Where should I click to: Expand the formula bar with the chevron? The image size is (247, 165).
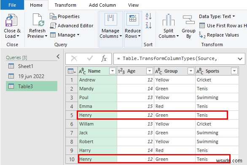pyautogui.click(x=240, y=59)
